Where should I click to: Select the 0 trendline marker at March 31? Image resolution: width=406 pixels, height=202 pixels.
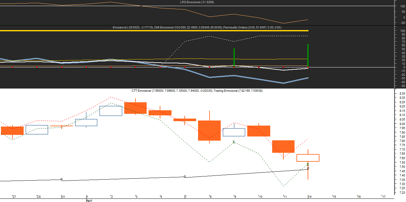(x=61, y=179)
